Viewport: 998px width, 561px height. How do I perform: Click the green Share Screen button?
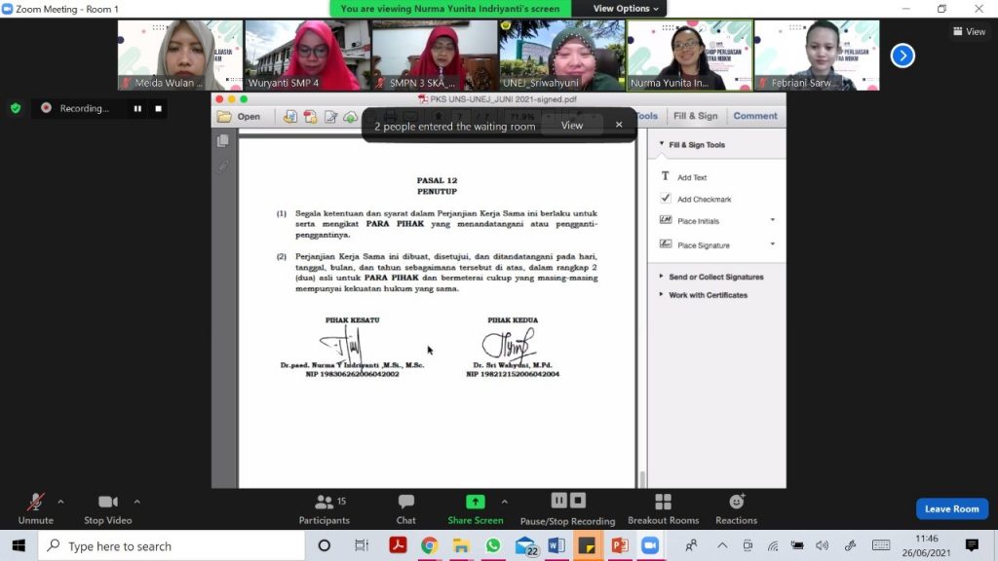click(476, 508)
